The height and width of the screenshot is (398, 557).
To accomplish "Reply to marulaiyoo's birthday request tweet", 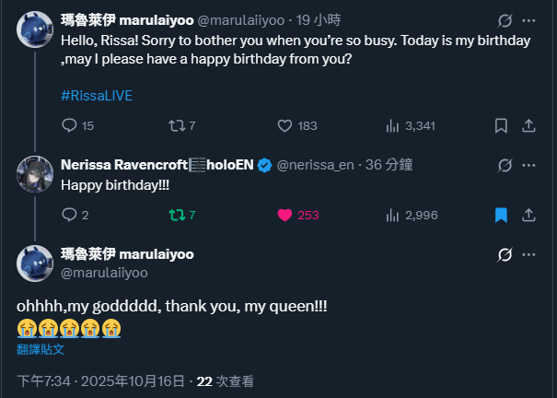I will tap(70, 126).
